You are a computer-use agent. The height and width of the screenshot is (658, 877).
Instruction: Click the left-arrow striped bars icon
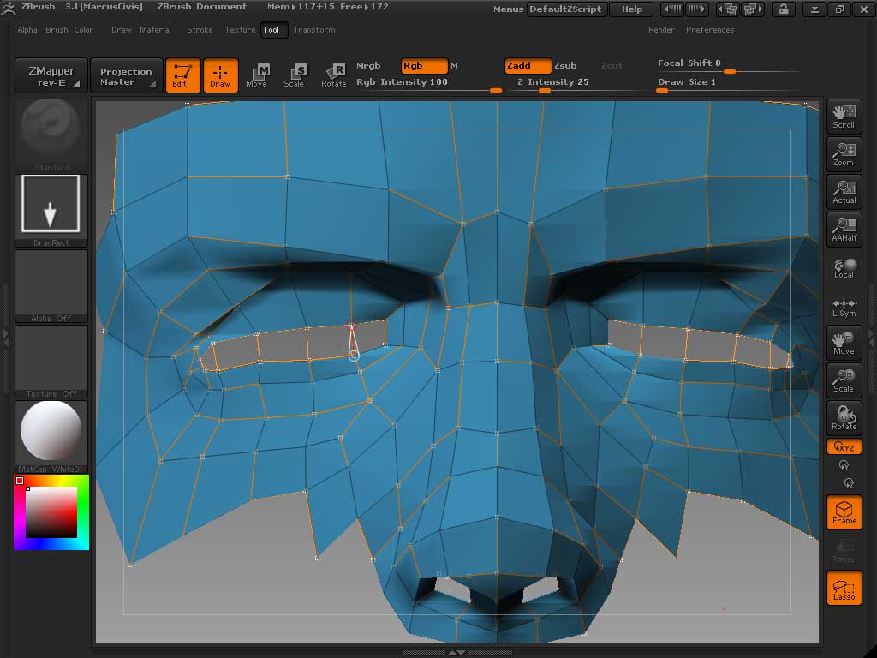tap(673, 9)
